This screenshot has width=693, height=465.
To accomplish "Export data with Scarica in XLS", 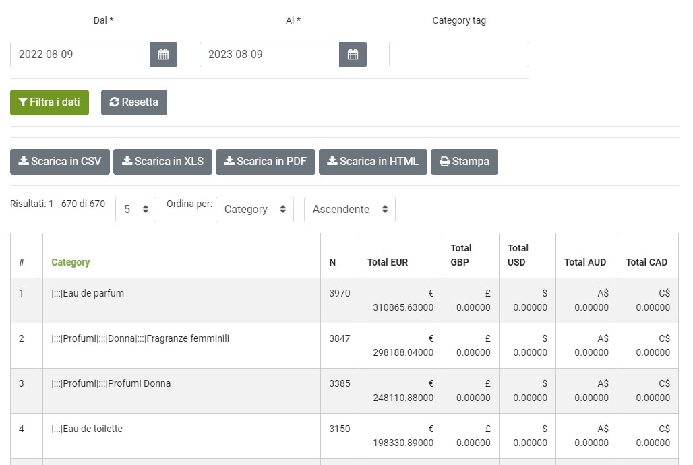I will tap(162, 162).
